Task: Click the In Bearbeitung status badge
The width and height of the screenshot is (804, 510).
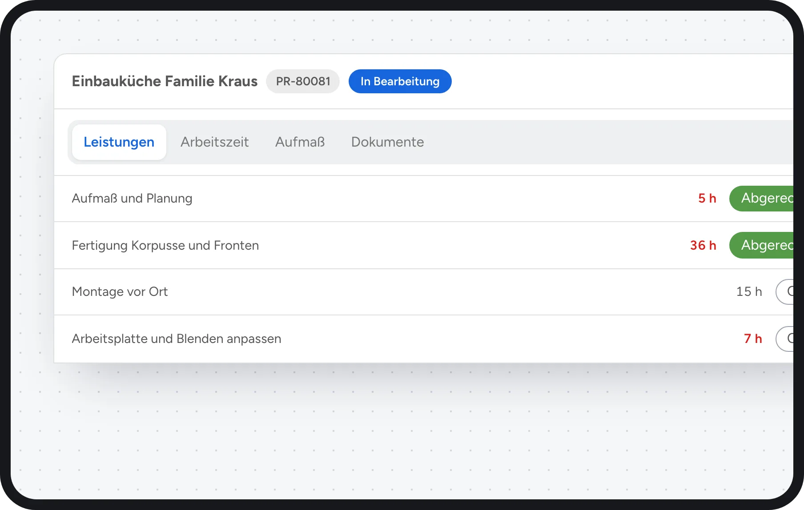Action: [x=400, y=81]
